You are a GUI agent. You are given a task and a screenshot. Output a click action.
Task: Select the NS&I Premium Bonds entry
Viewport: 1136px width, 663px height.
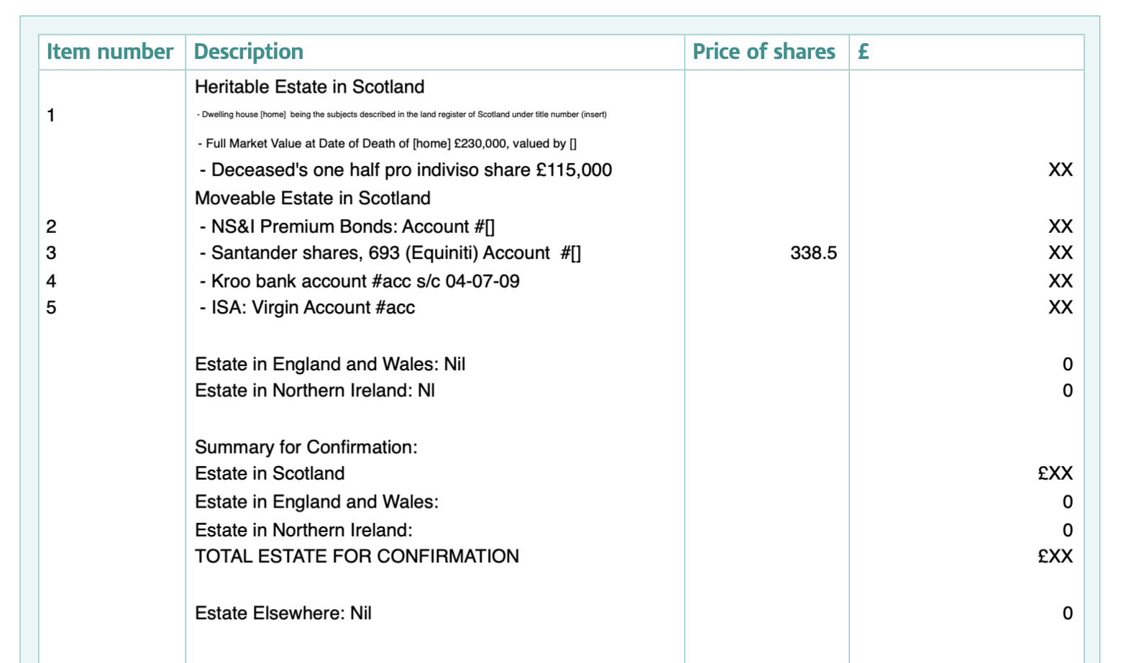click(347, 227)
